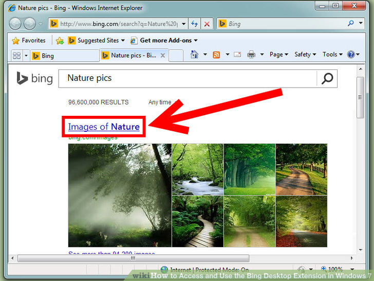Click the vertical scrollbar up arrow

(361, 69)
